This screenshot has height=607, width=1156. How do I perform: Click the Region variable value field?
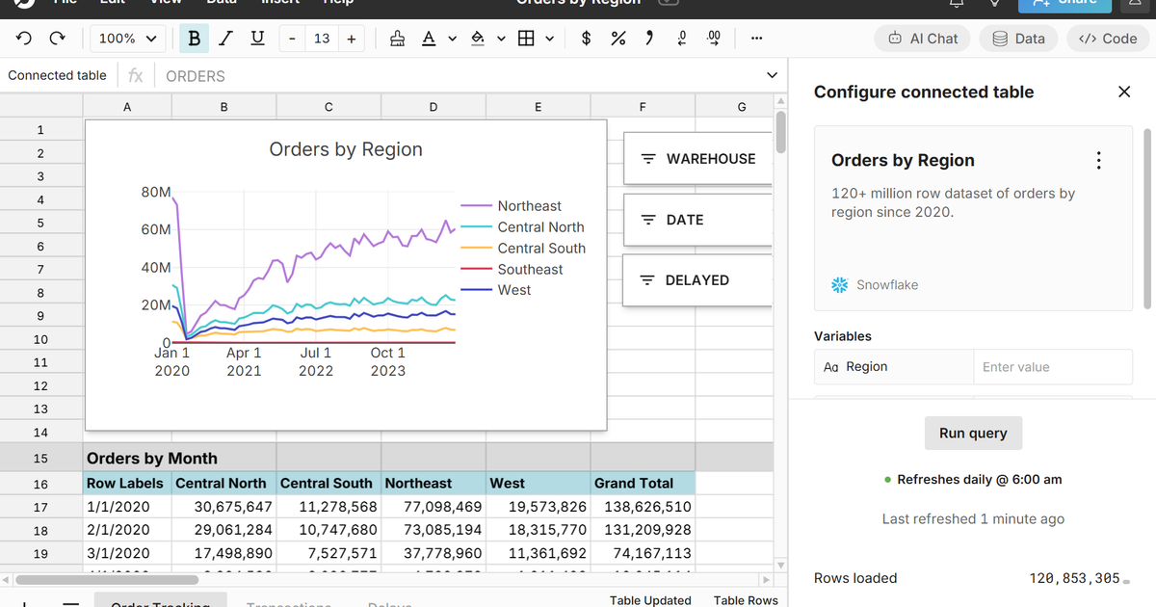tap(1053, 367)
